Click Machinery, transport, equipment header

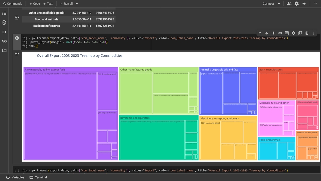[220, 118]
